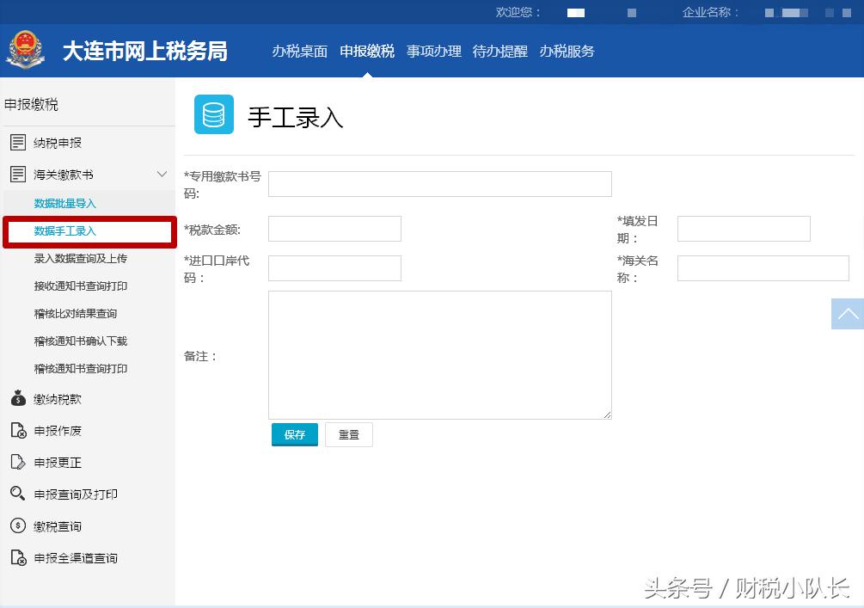This screenshot has width=864, height=608.
Task: Open the 事项办理 menu
Action: point(433,52)
